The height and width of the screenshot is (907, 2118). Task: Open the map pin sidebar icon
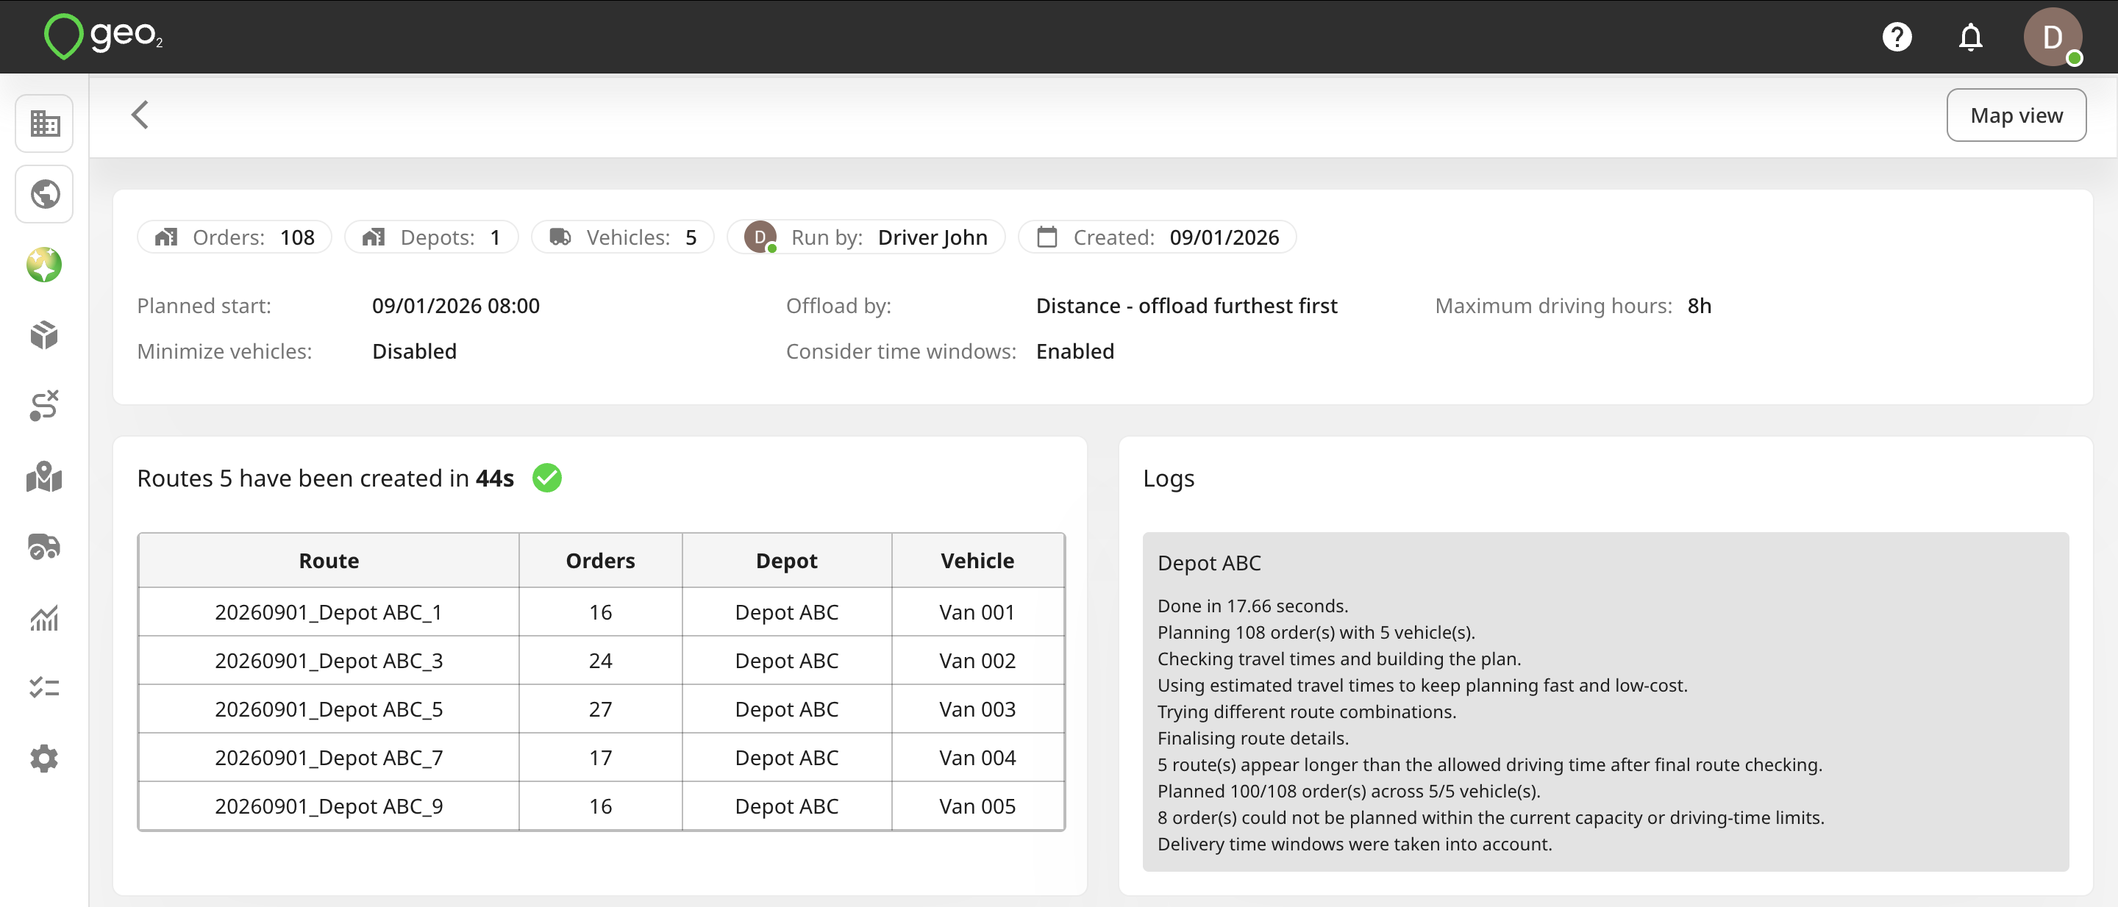tap(44, 476)
